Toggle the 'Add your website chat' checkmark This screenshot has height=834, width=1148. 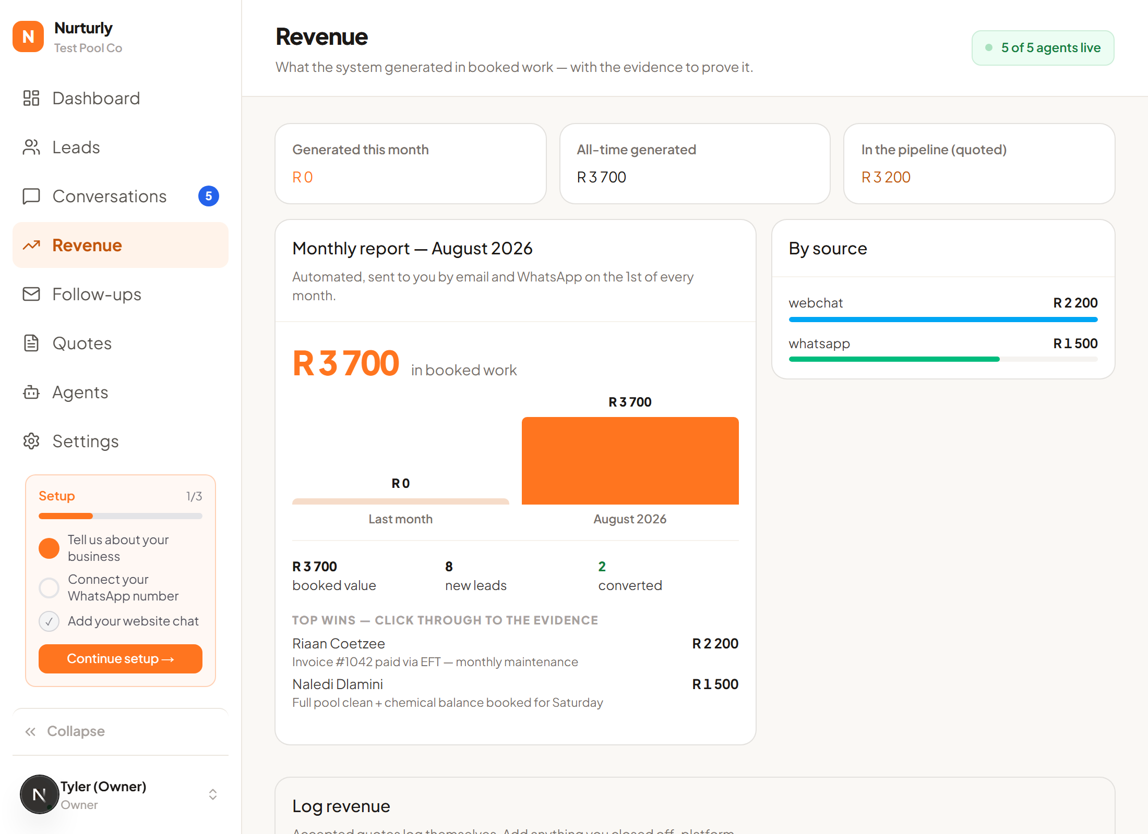[x=49, y=621]
